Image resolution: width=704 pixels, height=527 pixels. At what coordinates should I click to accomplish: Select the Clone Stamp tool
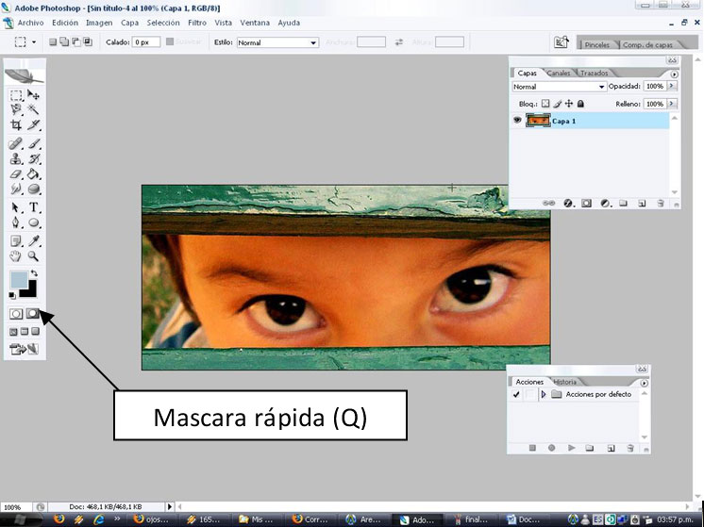pyautogui.click(x=16, y=158)
